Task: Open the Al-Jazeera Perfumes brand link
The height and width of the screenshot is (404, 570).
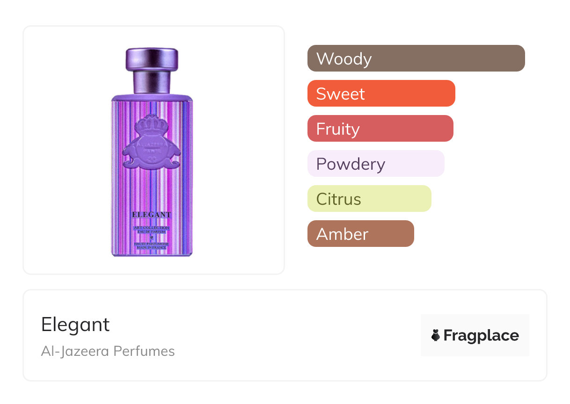Action: click(x=108, y=351)
